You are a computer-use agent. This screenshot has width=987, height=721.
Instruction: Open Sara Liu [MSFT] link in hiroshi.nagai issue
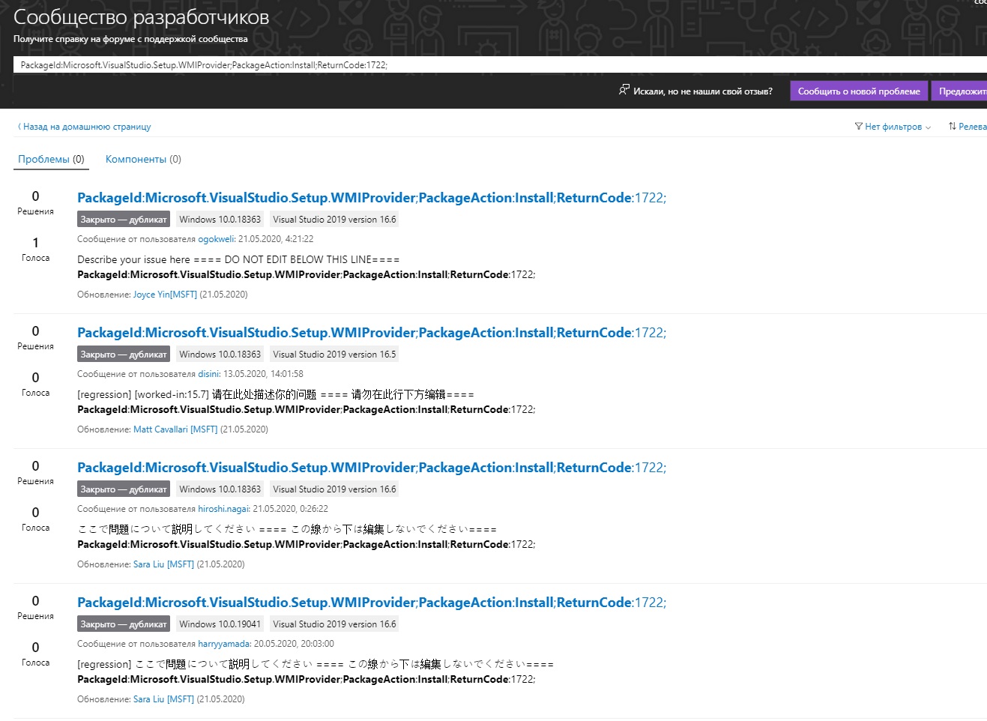tap(163, 564)
